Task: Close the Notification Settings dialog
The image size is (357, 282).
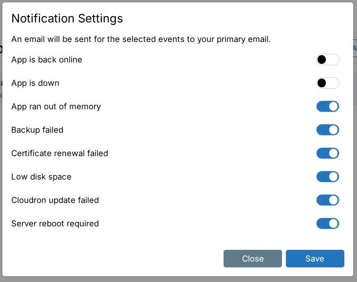Action: [x=252, y=259]
